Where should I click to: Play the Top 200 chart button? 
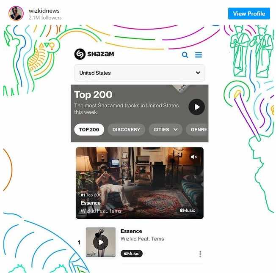(x=196, y=107)
